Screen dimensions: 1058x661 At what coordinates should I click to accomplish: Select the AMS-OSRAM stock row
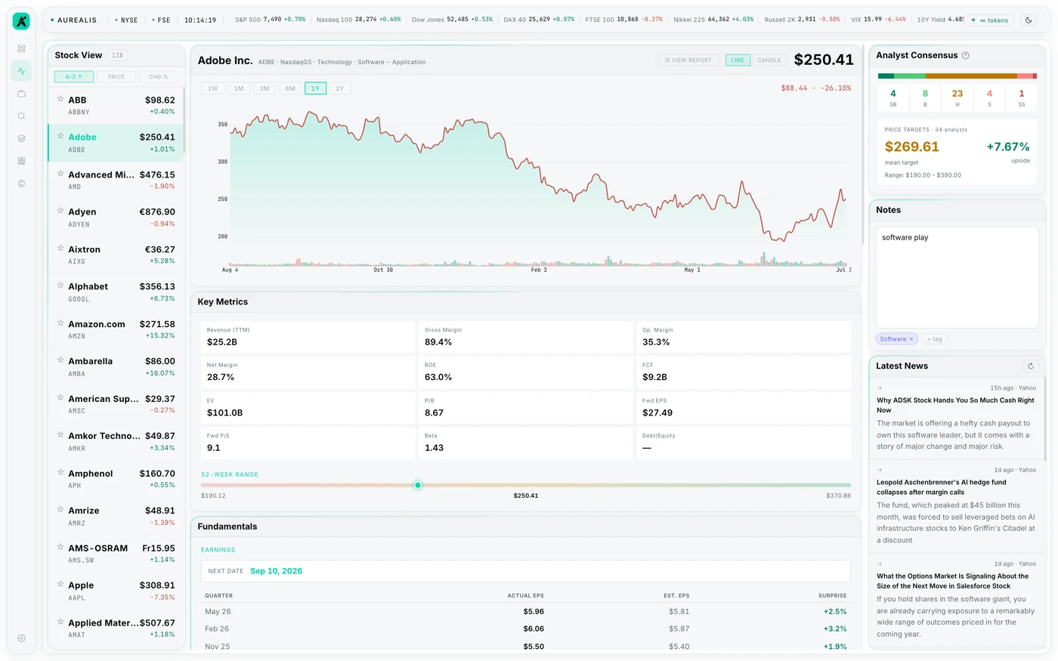116,554
